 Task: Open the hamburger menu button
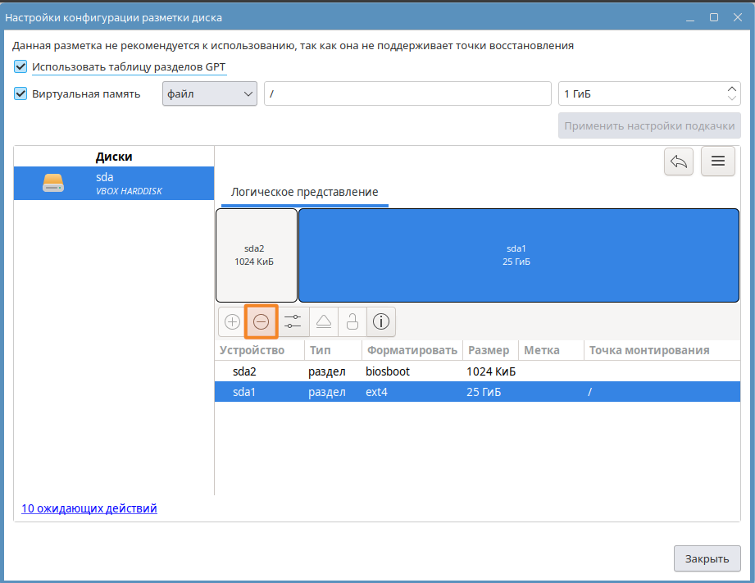point(717,162)
